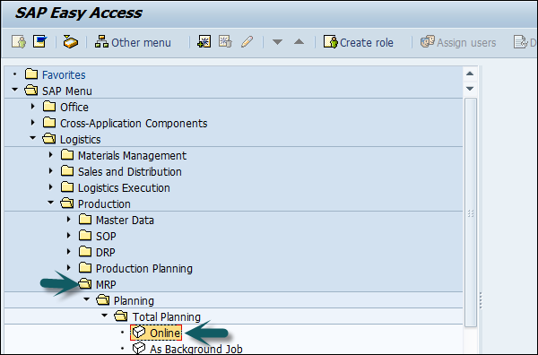Collapse the Production folder
Screen dimensions: 538x355
(x=51, y=203)
